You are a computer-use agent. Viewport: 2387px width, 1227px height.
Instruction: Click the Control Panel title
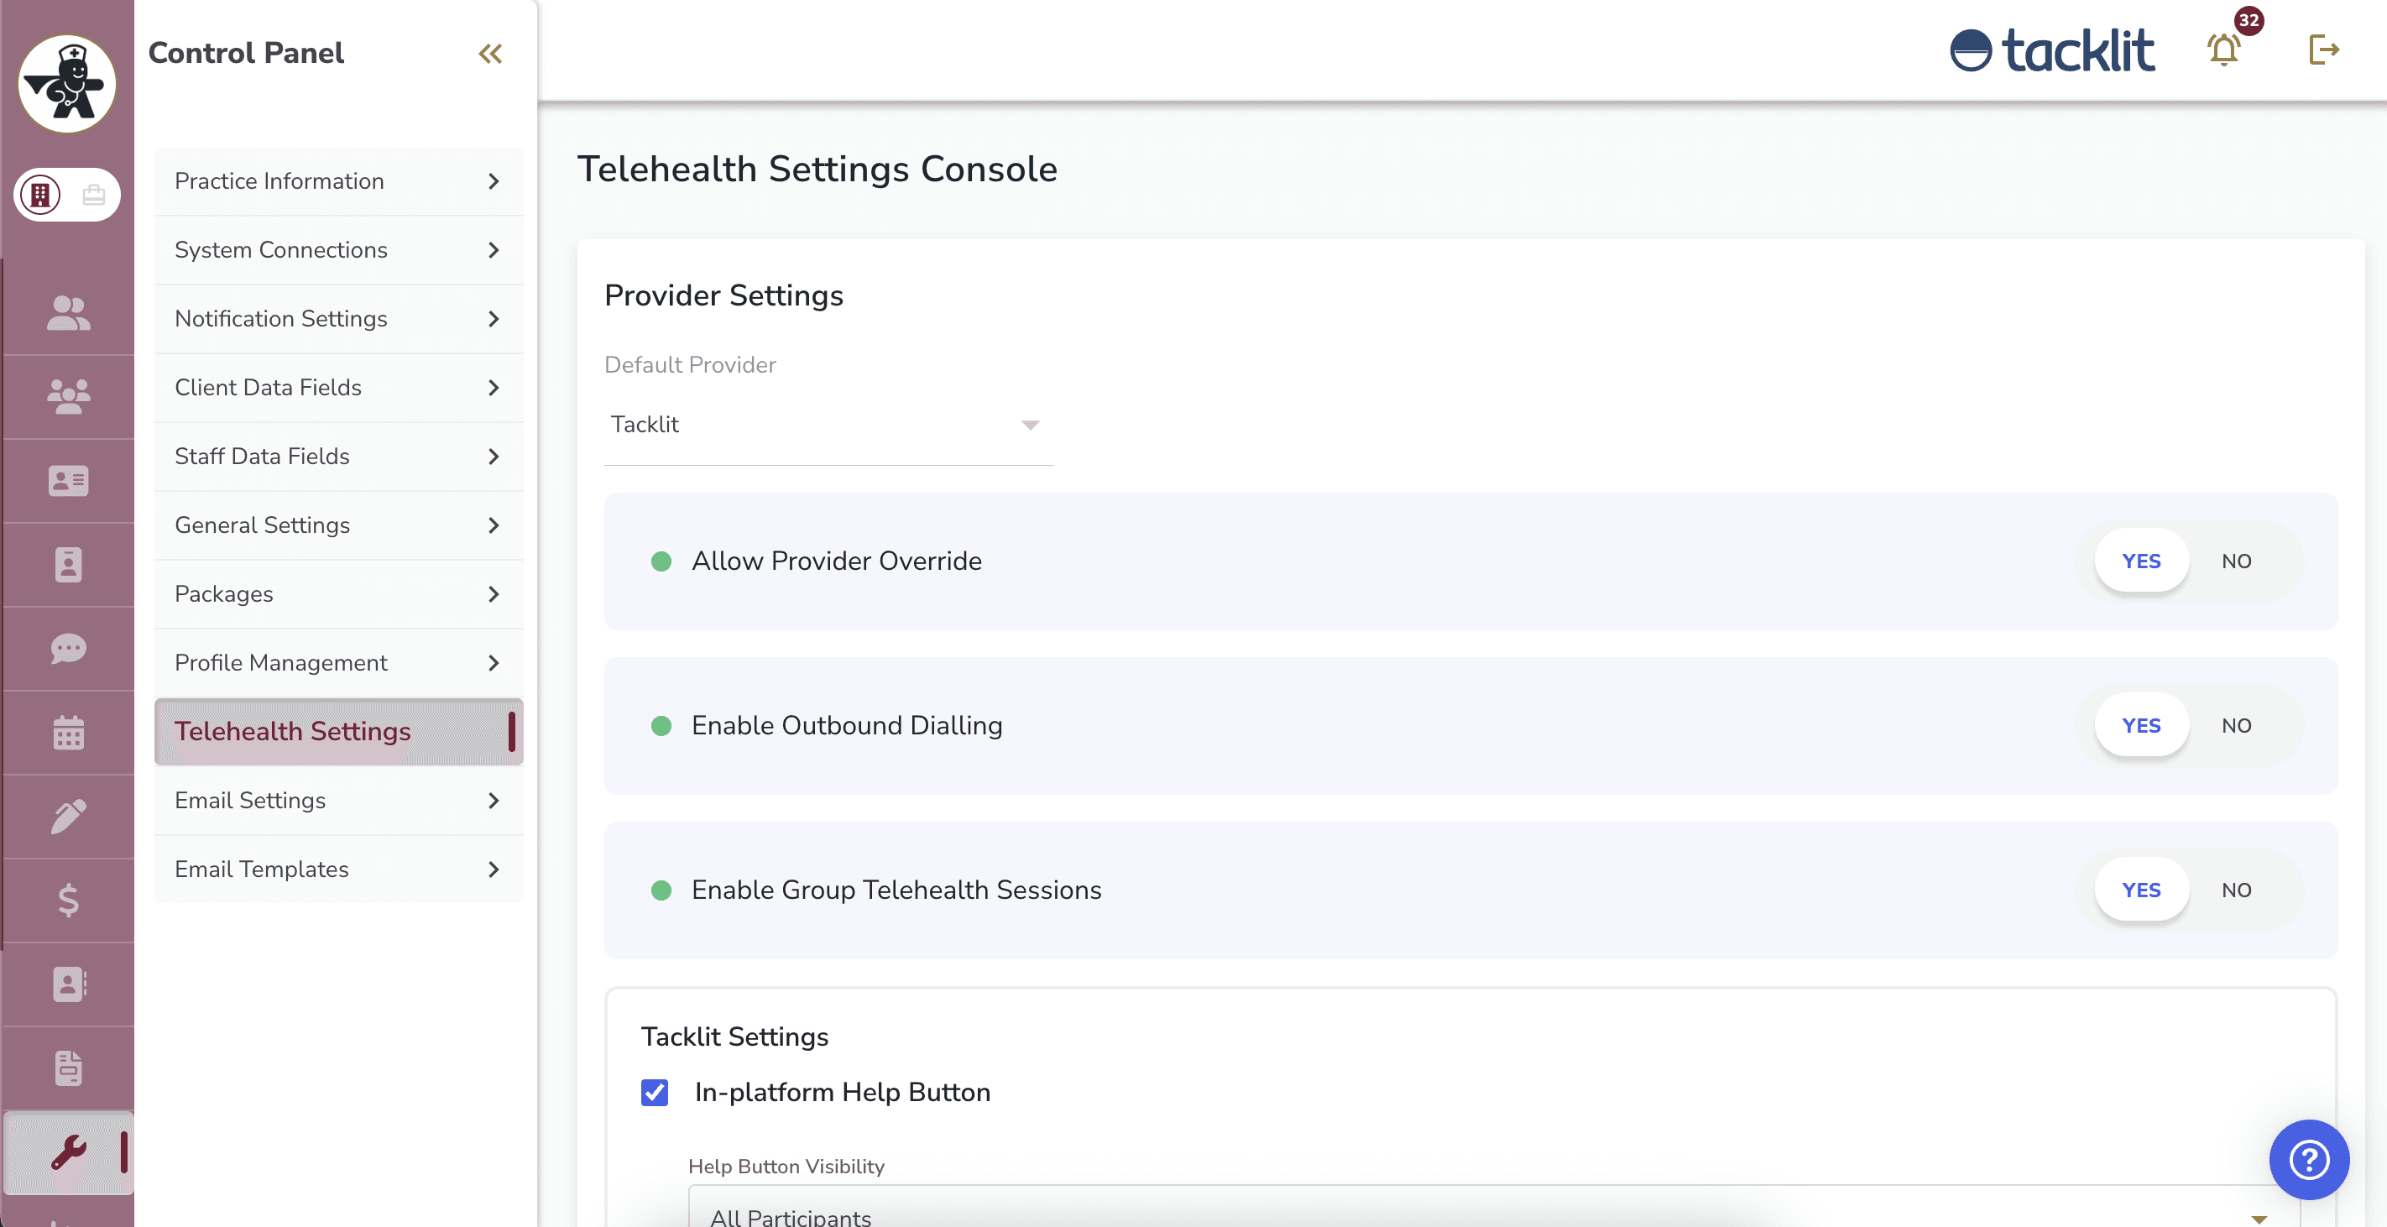pos(246,54)
